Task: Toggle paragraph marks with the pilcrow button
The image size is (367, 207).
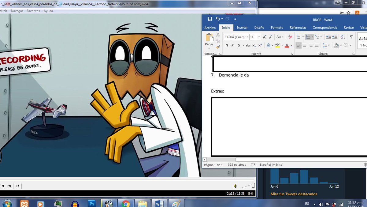Action: [x=351, y=37]
